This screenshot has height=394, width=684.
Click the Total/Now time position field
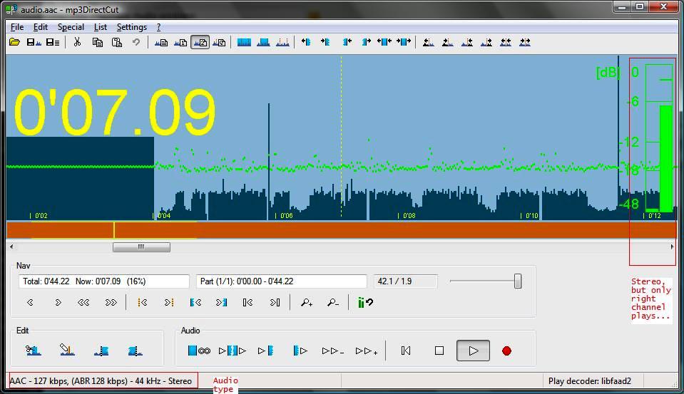pos(104,281)
